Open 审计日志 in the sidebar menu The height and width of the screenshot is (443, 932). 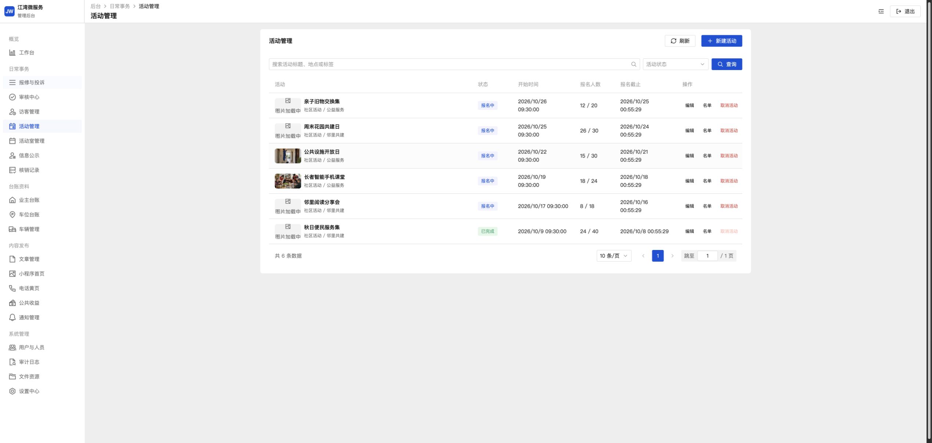(x=42, y=362)
